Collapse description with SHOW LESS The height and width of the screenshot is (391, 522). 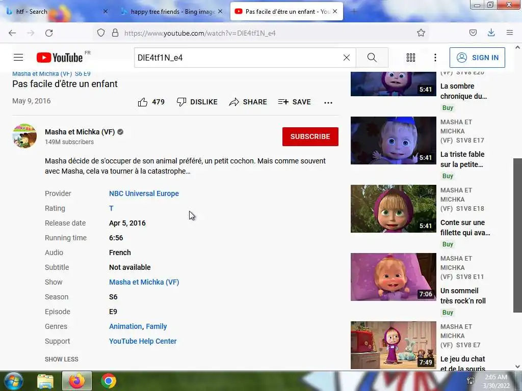(x=62, y=359)
